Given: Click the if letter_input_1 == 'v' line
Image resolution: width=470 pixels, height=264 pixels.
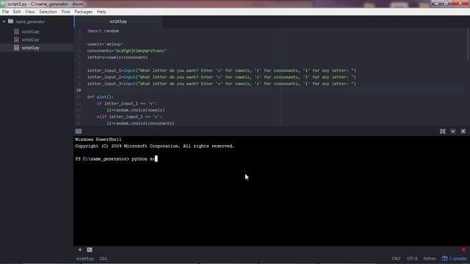Looking at the screenshot, I should pyautogui.click(x=127, y=103).
